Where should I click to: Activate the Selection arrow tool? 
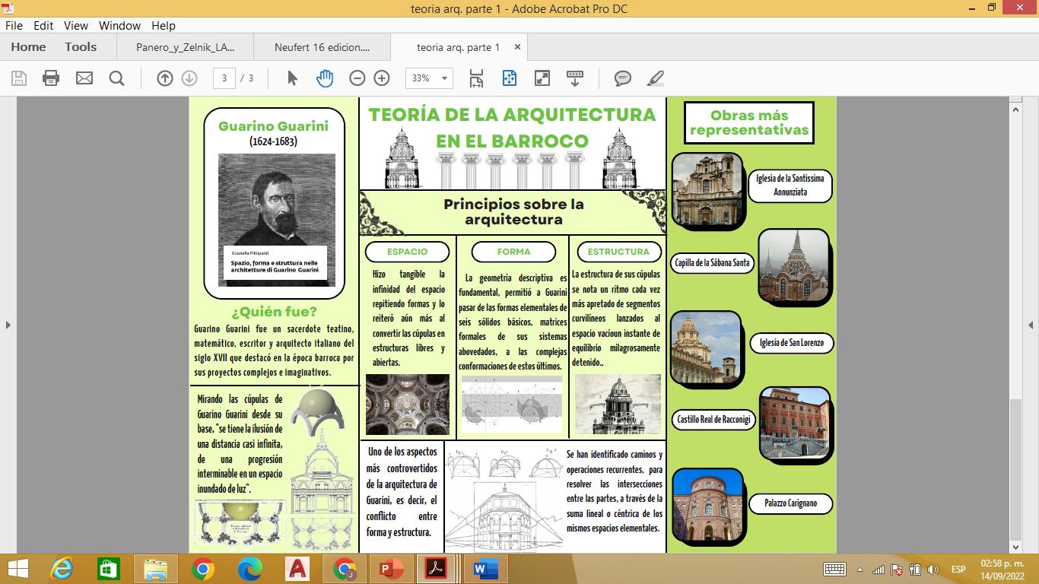(292, 78)
